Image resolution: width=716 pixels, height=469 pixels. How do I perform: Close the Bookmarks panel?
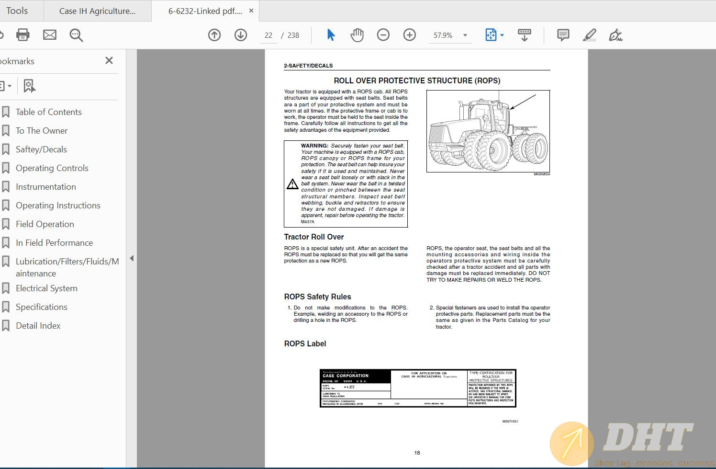[x=109, y=60]
